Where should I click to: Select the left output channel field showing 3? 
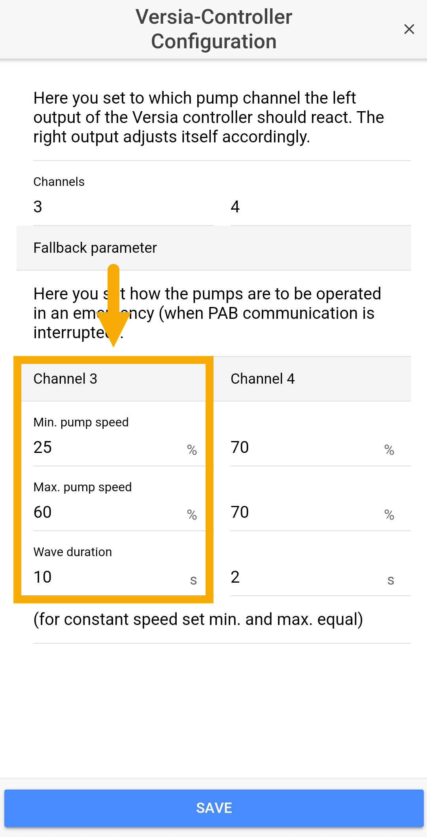[x=123, y=207]
